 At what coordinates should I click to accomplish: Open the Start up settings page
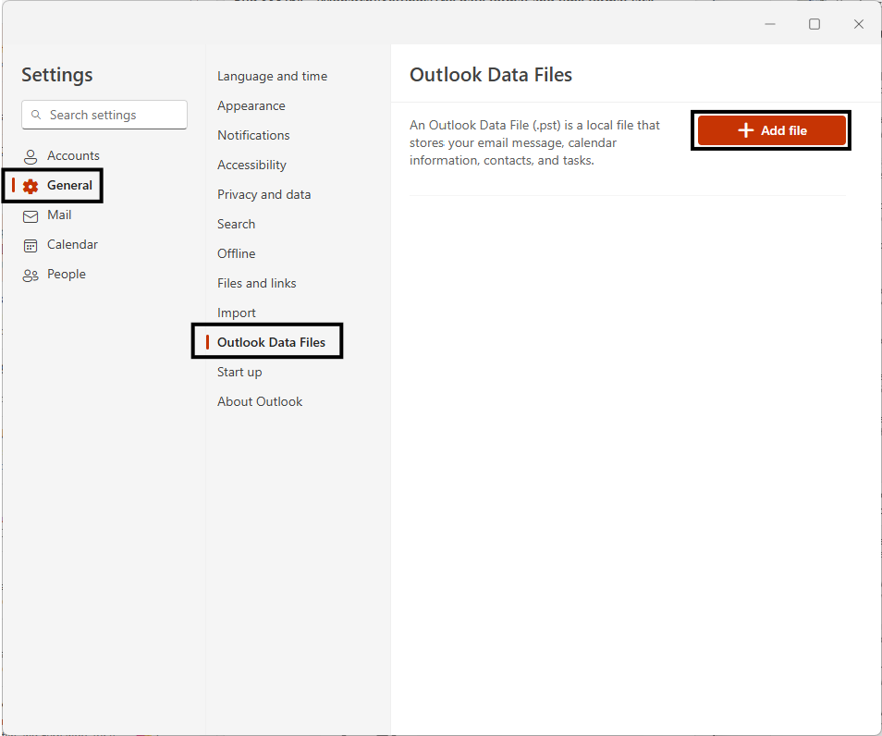(239, 372)
